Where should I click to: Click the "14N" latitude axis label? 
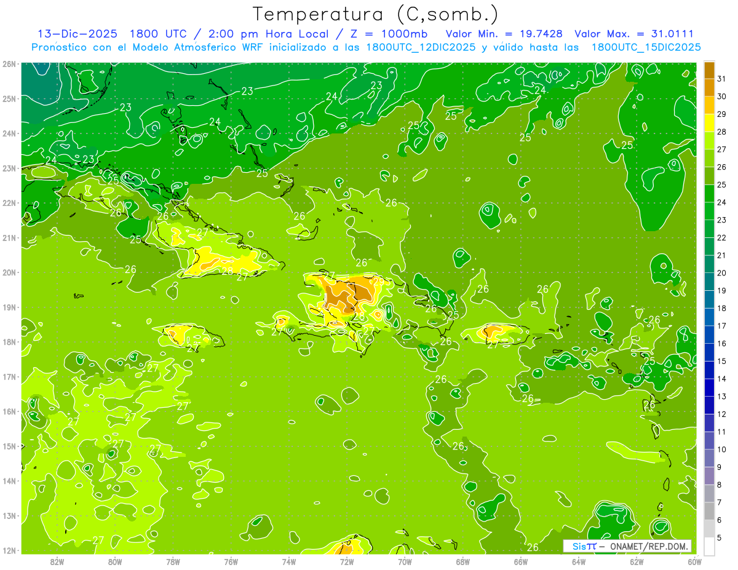[x=9, y=481]
